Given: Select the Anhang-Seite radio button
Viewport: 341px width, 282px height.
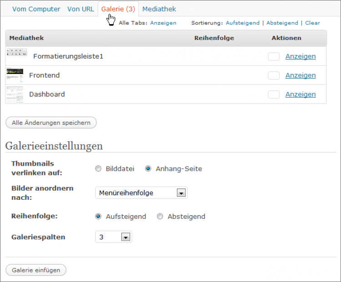Looking at the screenshot, I should [148, 169].
